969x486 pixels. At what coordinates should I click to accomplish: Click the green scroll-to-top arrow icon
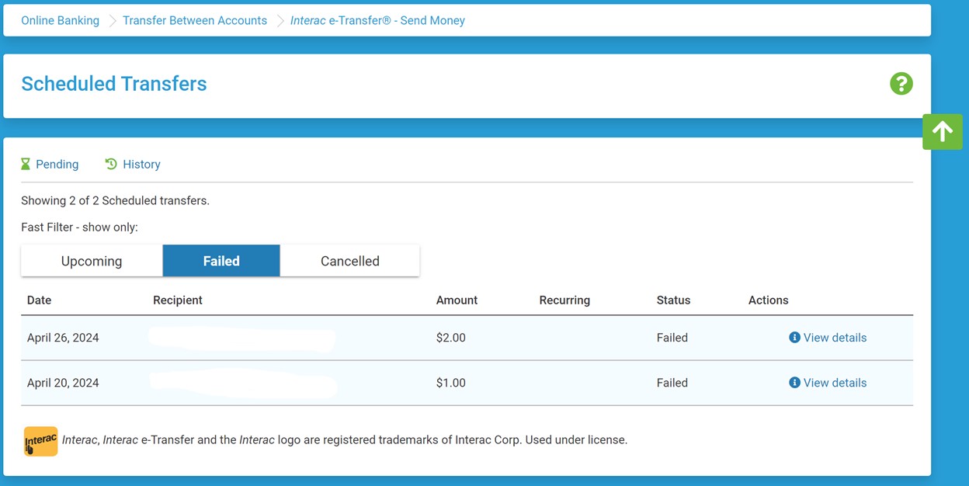click(x=943, y=131)
